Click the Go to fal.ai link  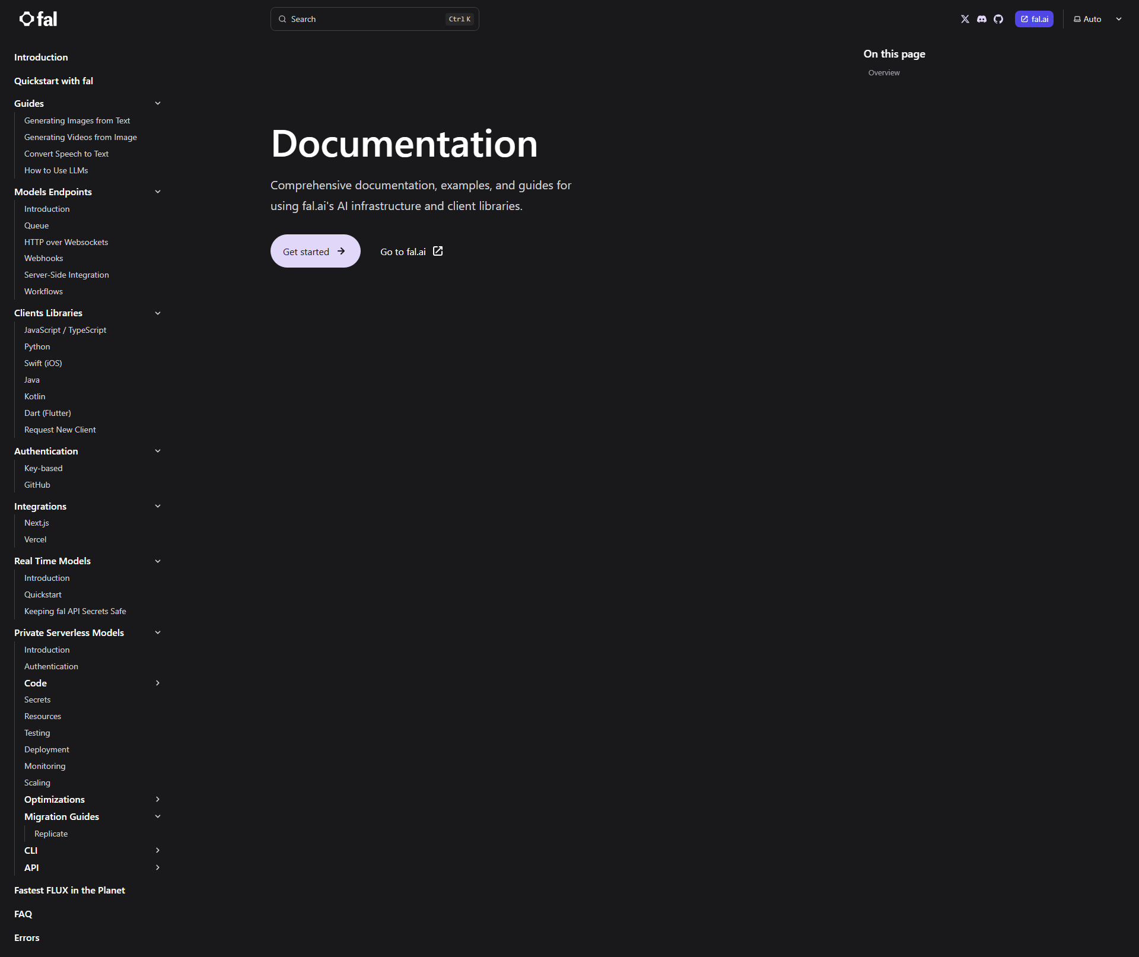403,252
